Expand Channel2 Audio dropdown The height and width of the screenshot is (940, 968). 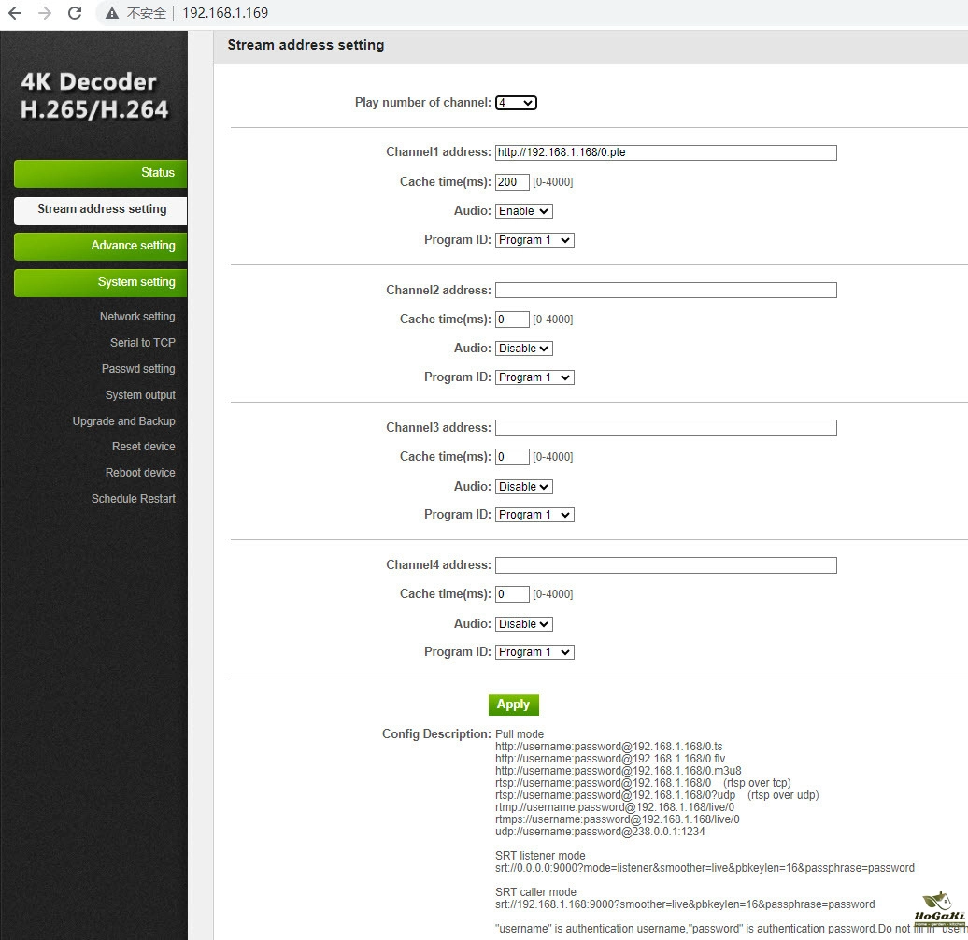524,349
